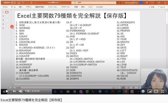This screenshot has width=168, height=103.
Task: Click the video title link below player
Action: pyautogui.click(x=31, y=100)
